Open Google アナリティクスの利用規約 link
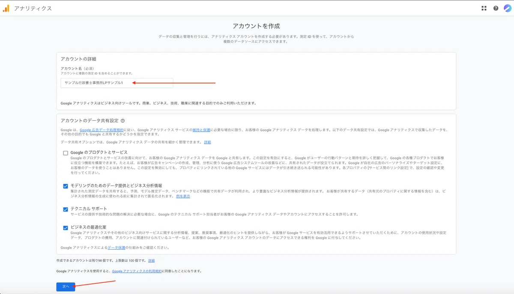514x294 pixels. 137,271
